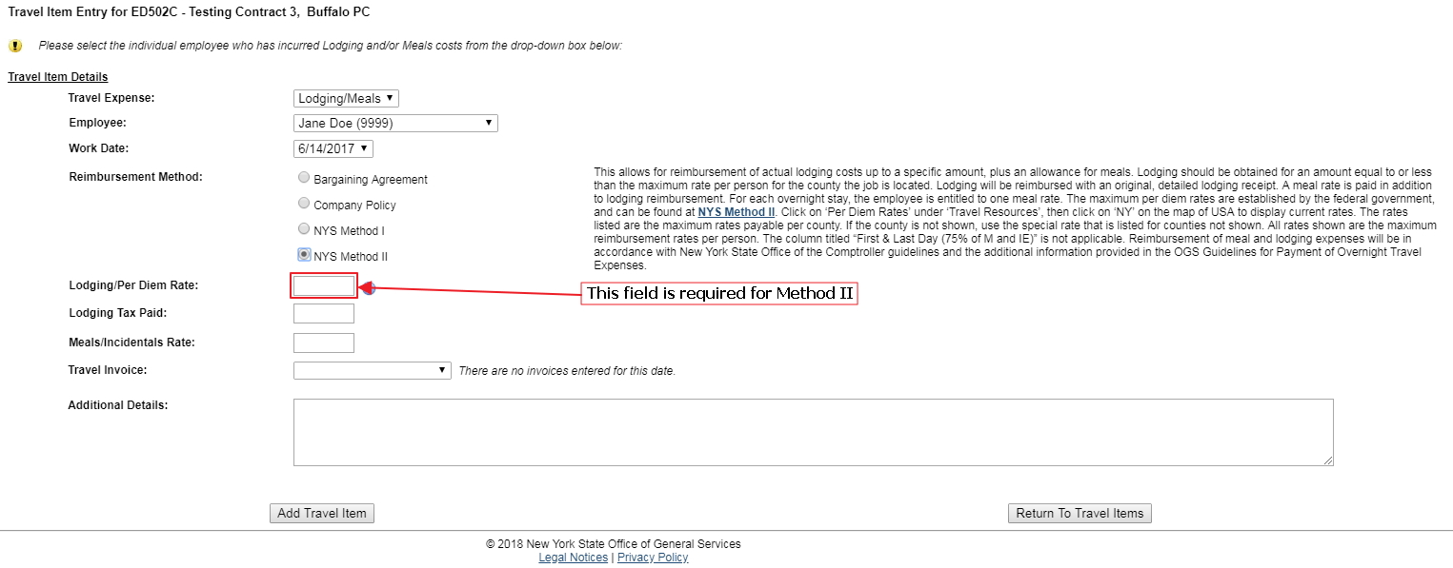Click the Meals/Incidentals Rate input box
1453x568 pixels.
[x=324, y=343]
